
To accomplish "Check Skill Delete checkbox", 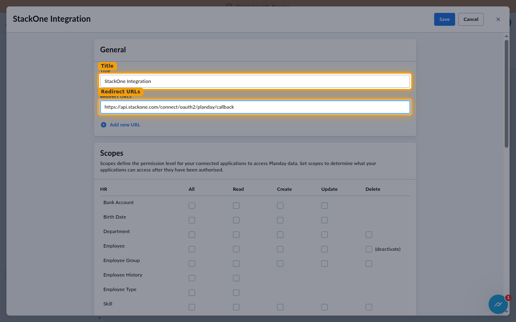I will point(369,307).
